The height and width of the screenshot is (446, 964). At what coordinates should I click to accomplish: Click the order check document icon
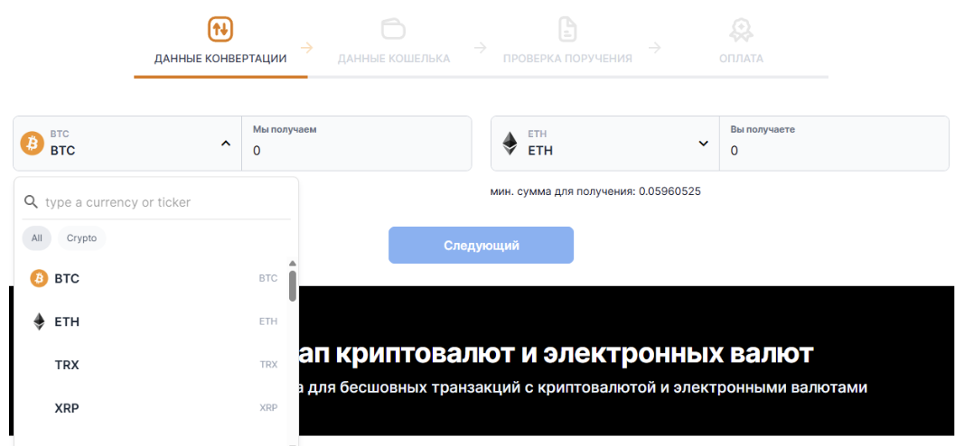(x=567, y=29)
